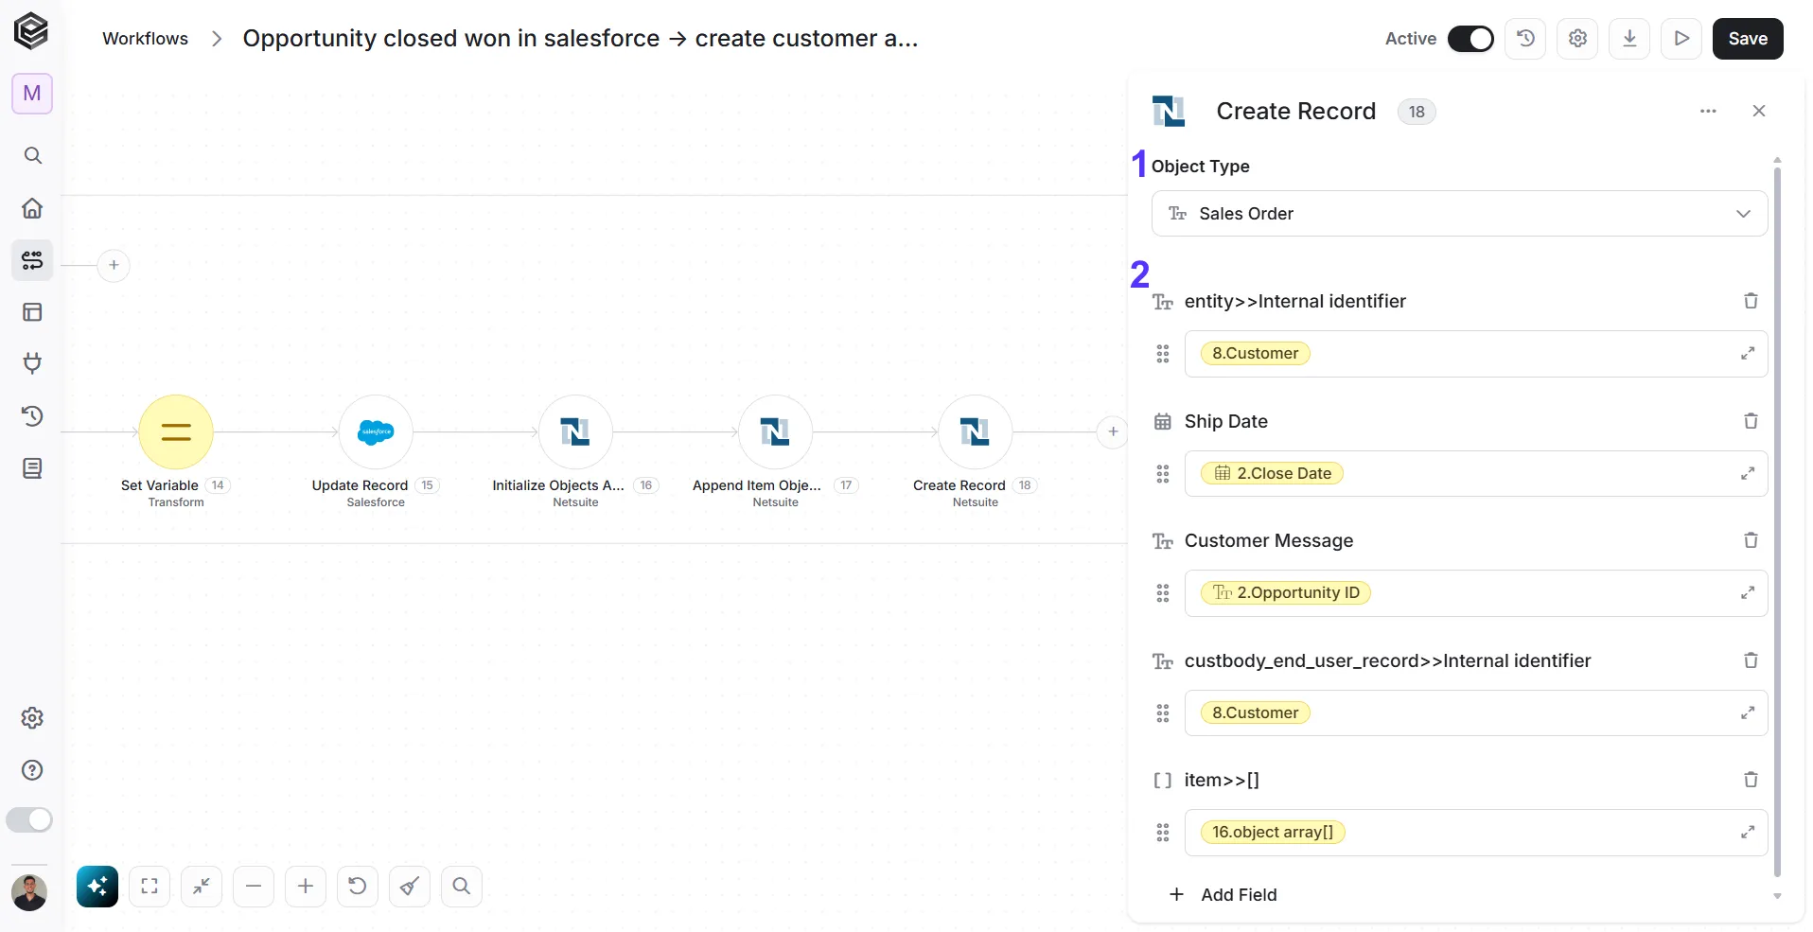Click the AI sparkle assistant icon

pos(97,887)
